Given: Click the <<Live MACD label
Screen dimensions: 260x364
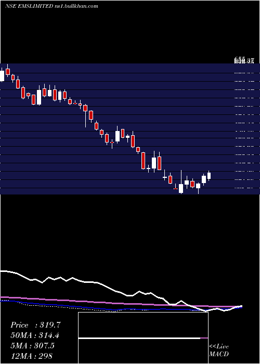Looking at the screenshot, I should 219,350.
